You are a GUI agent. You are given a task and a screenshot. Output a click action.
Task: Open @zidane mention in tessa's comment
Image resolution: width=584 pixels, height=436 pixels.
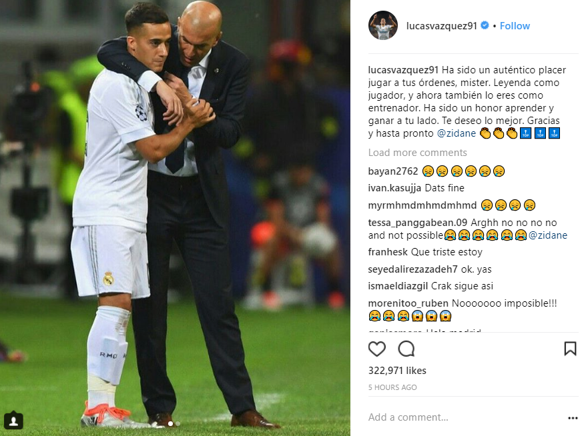coord(548,235)
